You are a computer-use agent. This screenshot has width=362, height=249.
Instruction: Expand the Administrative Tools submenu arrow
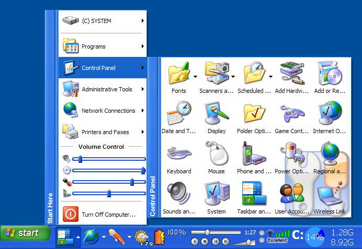[143, 89]
